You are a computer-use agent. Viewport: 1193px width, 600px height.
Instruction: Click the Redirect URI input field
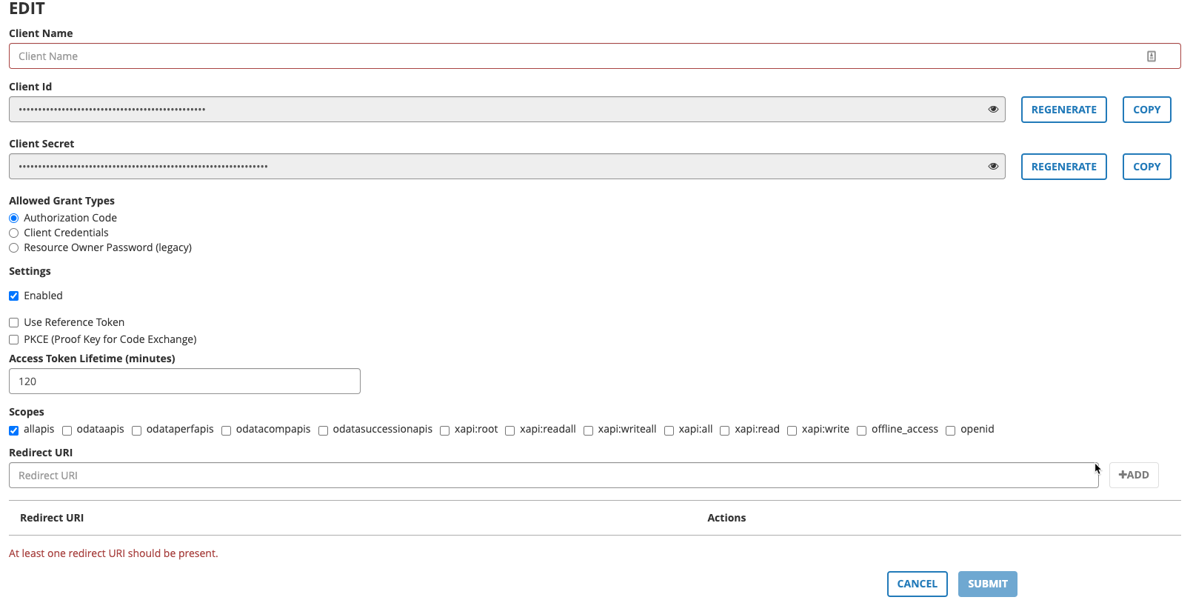[553, 476]
